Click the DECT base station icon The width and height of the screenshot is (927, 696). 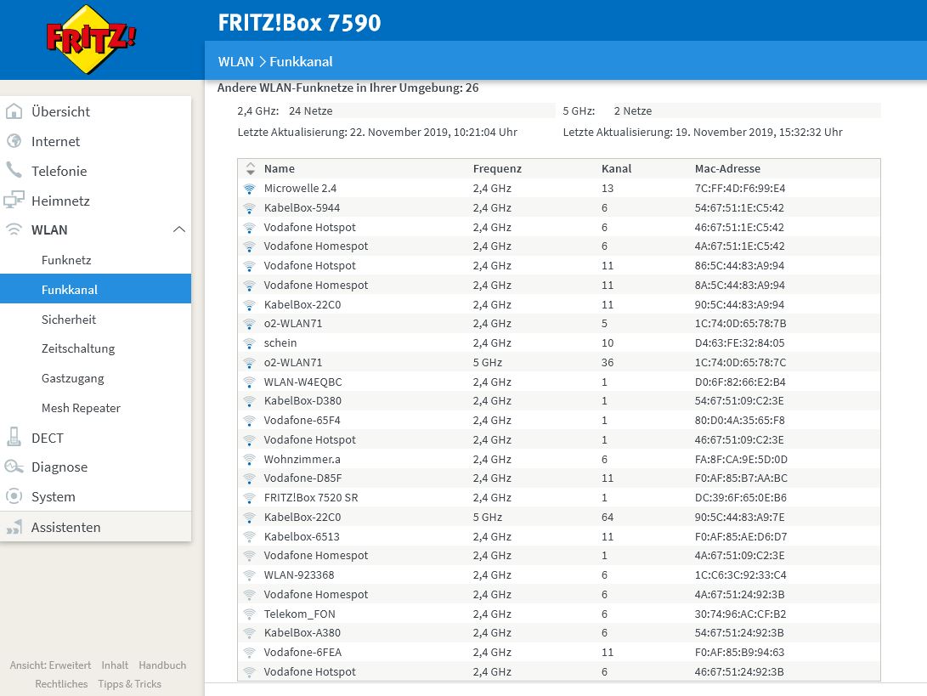[14, 437]
